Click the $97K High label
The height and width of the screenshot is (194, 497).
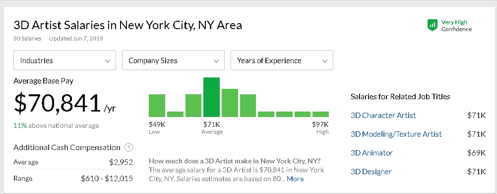click(x=320, y=127)
